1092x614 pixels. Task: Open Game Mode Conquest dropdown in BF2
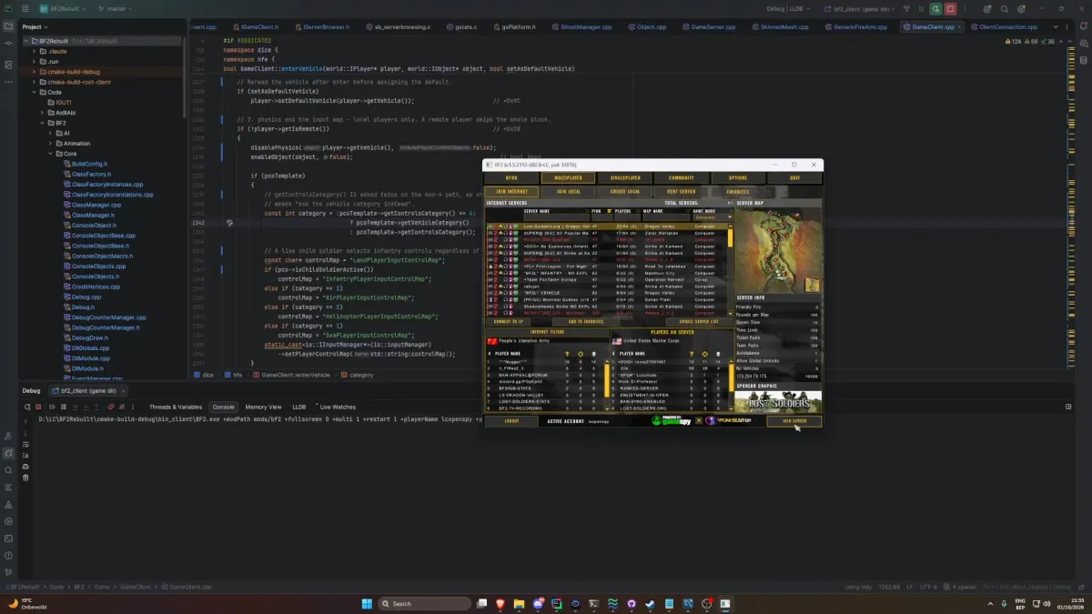click(712, 217)
